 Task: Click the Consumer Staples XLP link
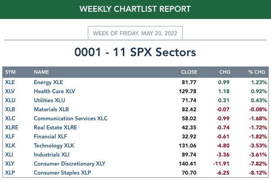point(62,173)
